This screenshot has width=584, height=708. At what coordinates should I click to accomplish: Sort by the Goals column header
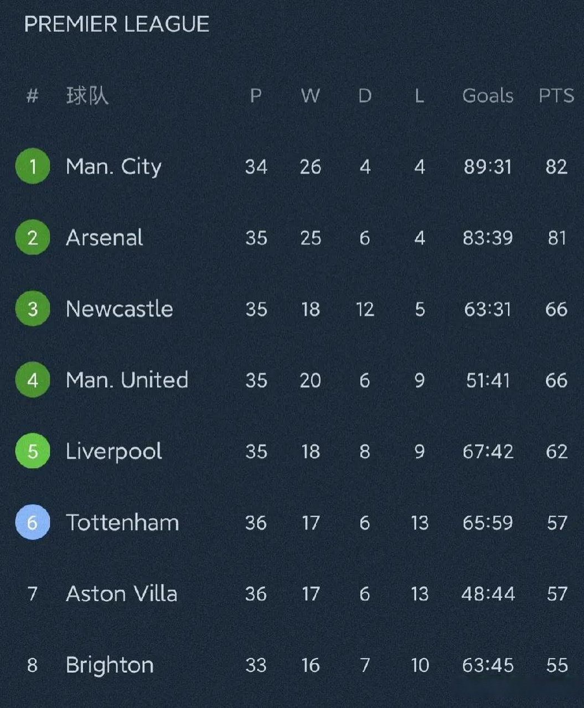tap(488, 96)
